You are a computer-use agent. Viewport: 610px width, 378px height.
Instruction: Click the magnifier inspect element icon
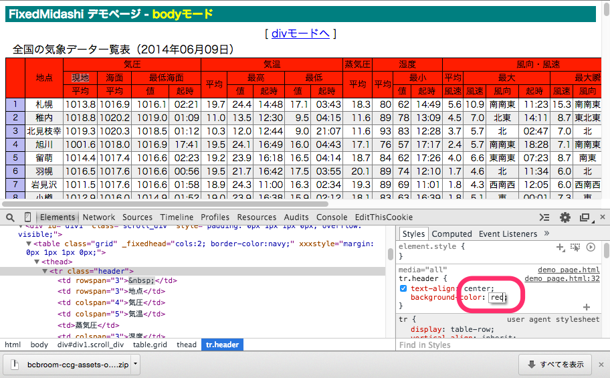pyautogui.click(x=11, y=217)
